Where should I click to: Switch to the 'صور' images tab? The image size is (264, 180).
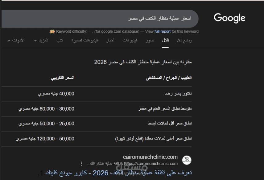150,41
